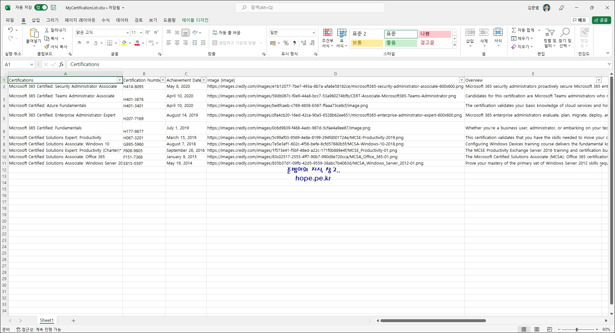
Task: Click the Decrease Indent icon
Action: 195,43
